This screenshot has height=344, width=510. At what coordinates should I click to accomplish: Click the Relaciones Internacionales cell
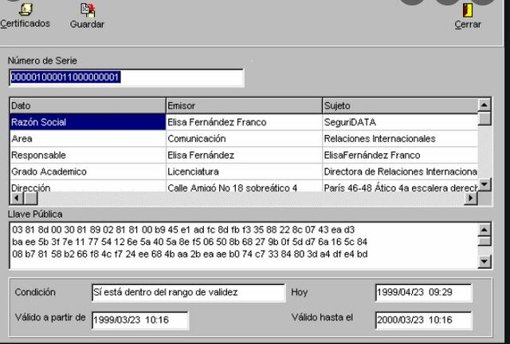(400, 138)
